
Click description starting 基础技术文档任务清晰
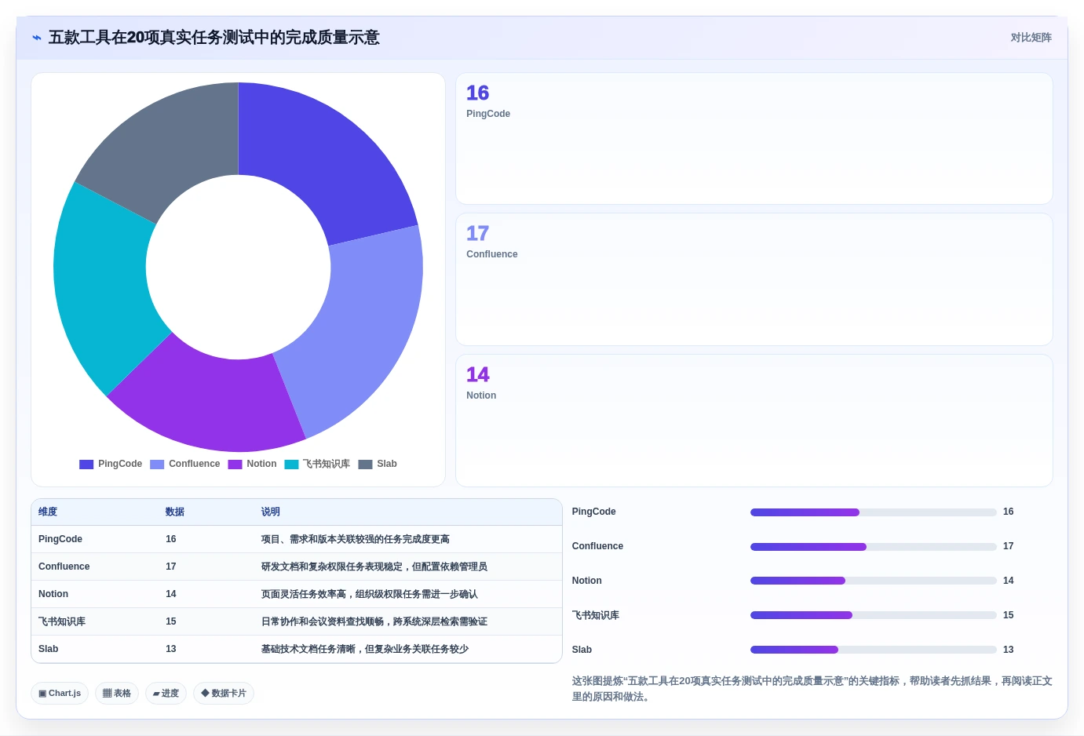point(365,649)
